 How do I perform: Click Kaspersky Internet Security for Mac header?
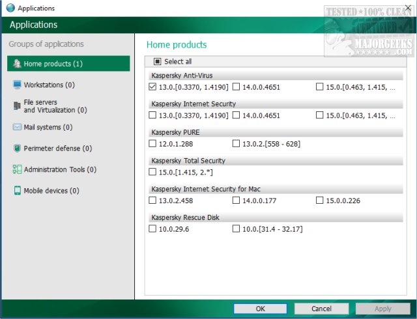click(276, 189)
